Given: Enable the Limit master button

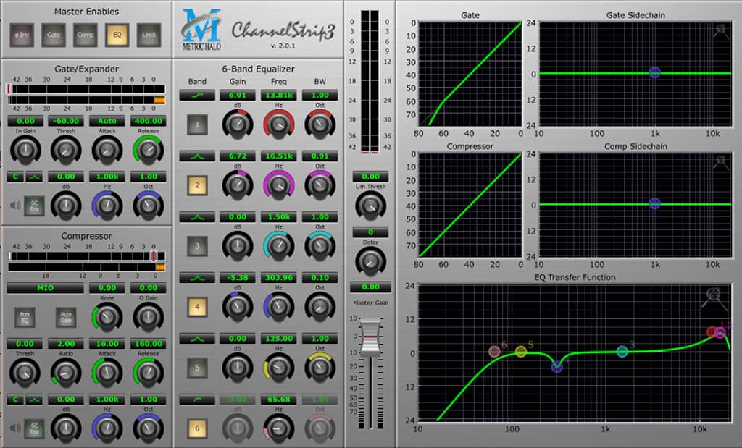Looking at the screenshot, I should (x=149, y=35).
